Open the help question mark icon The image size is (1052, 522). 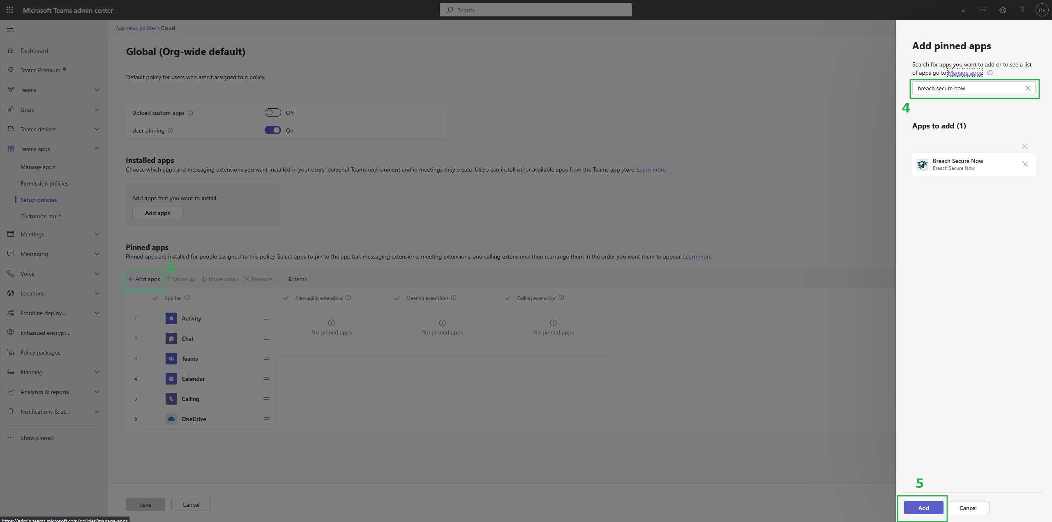1022,10
